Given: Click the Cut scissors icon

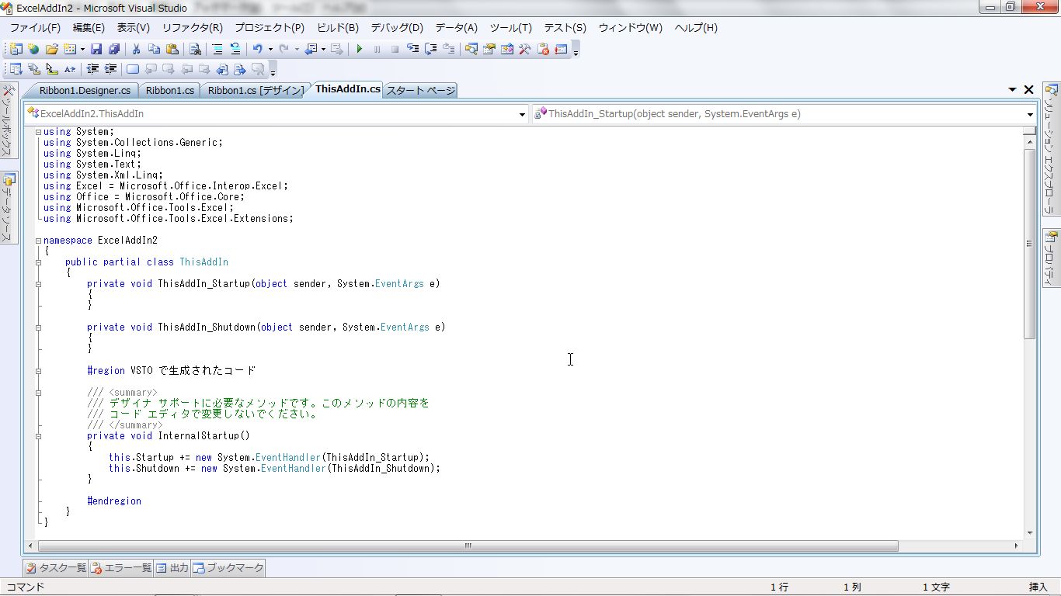Looking at the screenshot, I should point(136,49).
